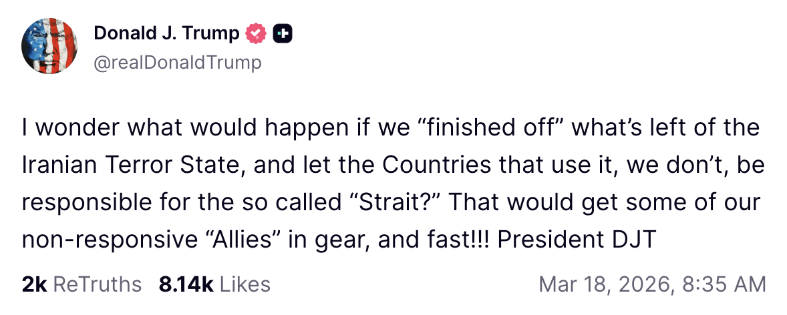Open the @realDonaldTrump handle link
Screen dimensions: 787x315
point(178,63)
